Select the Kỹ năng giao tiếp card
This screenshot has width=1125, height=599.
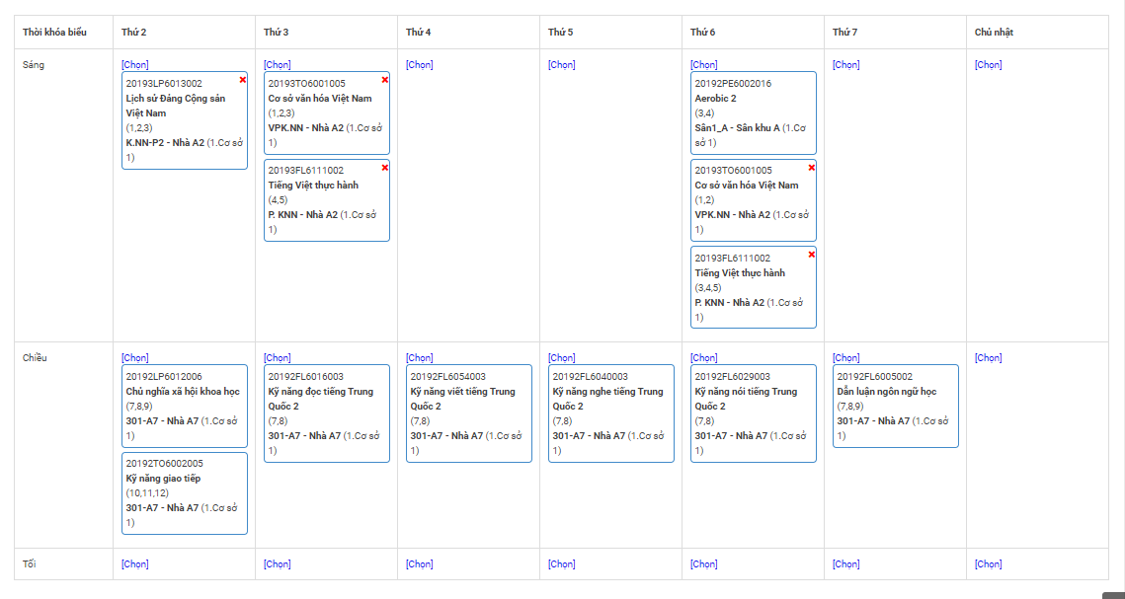click(x=185, y=492)
